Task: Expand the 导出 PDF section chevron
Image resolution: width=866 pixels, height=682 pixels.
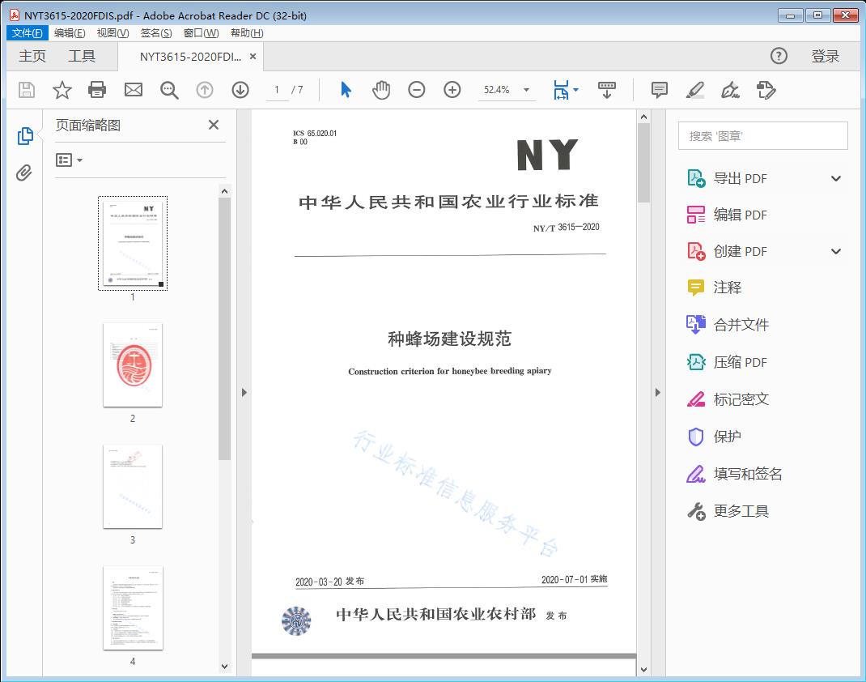Action: 836,179
